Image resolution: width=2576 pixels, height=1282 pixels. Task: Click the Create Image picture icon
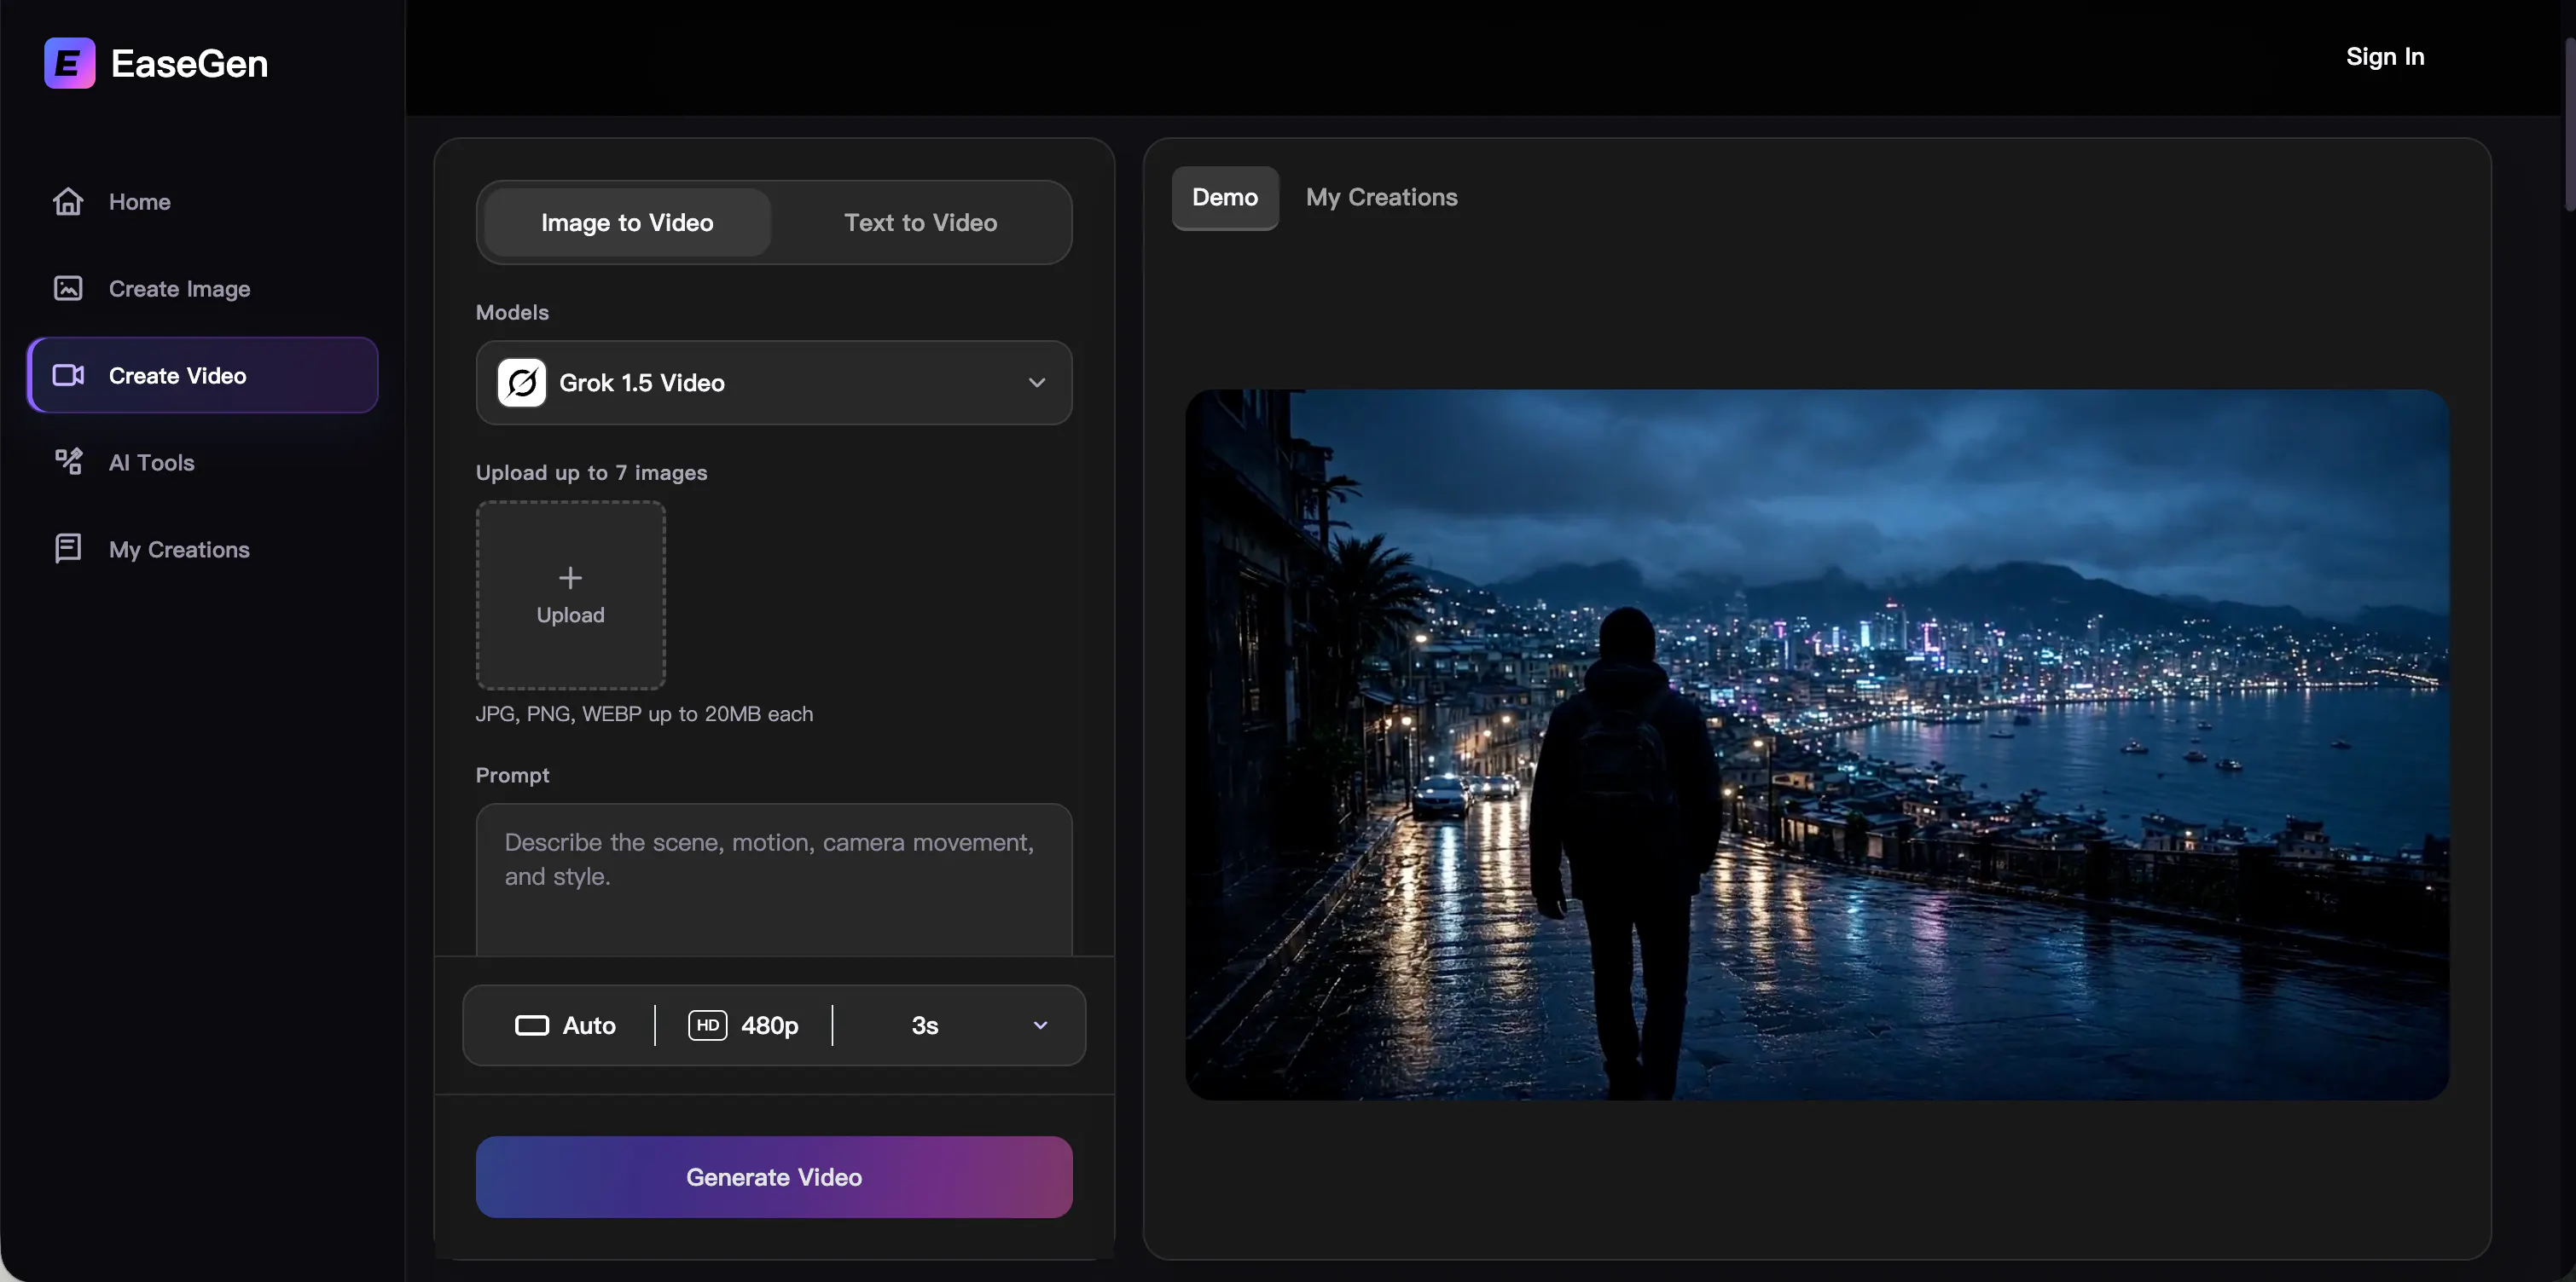[68, 289]
